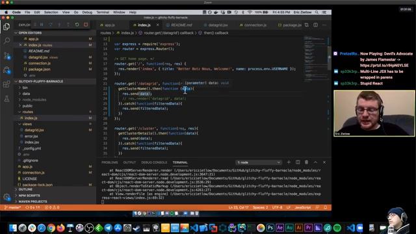Click the errors and warnings count in status bar
Viewport: 416px width, 234px height.
52,207
